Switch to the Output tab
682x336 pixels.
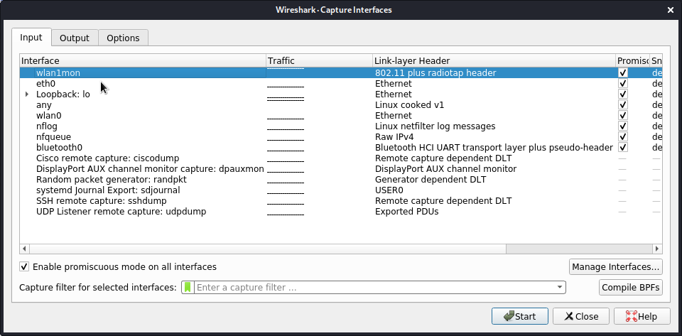75,38
